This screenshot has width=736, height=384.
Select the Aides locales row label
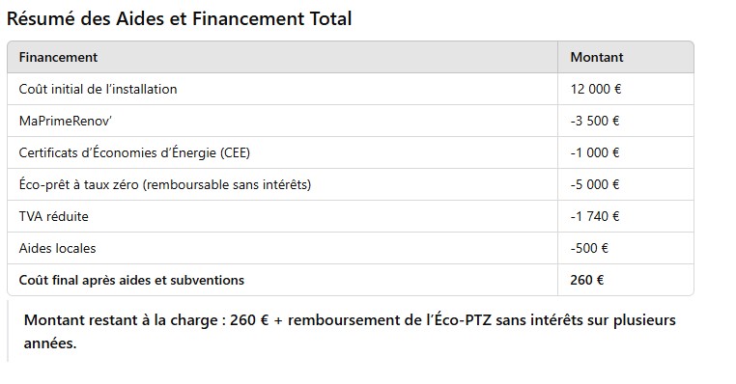57,249
